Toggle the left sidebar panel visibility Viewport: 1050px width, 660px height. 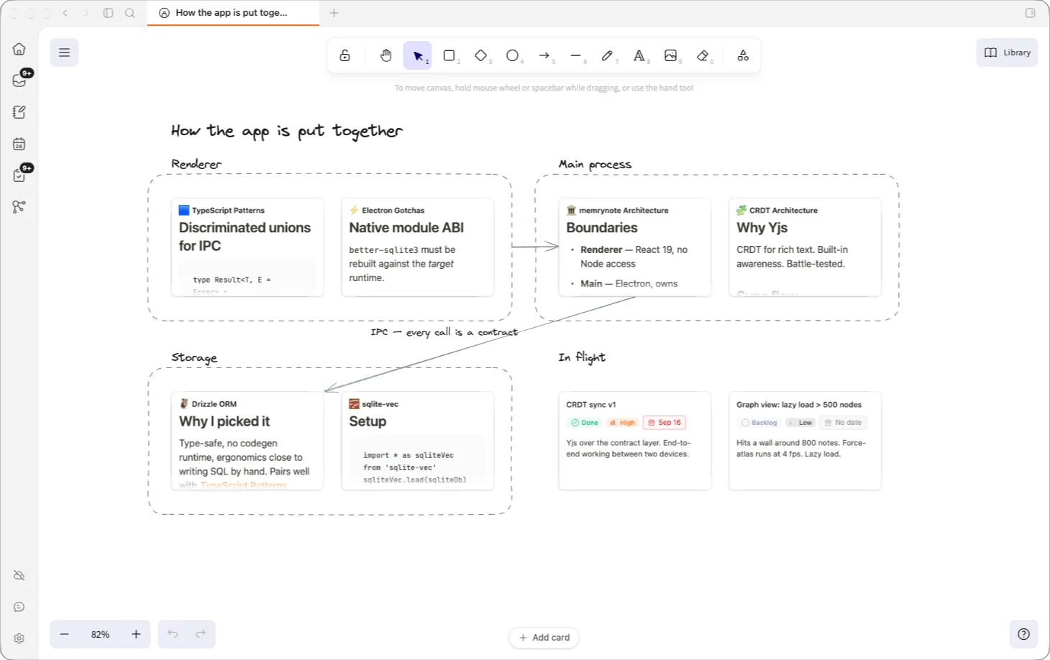pos(109,13)
